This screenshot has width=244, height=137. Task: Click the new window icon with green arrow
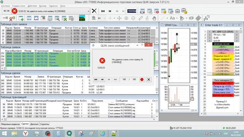[x=21, y=18]
